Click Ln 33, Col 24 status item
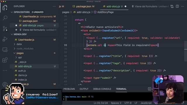The width and height of the screenshot is (187, 105). pyautogui.click(x=101, y=103)
